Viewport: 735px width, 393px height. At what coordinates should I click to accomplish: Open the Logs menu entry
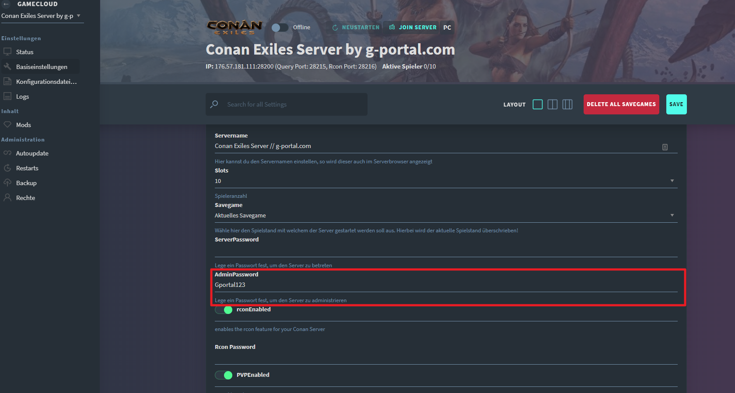point(22,97)
